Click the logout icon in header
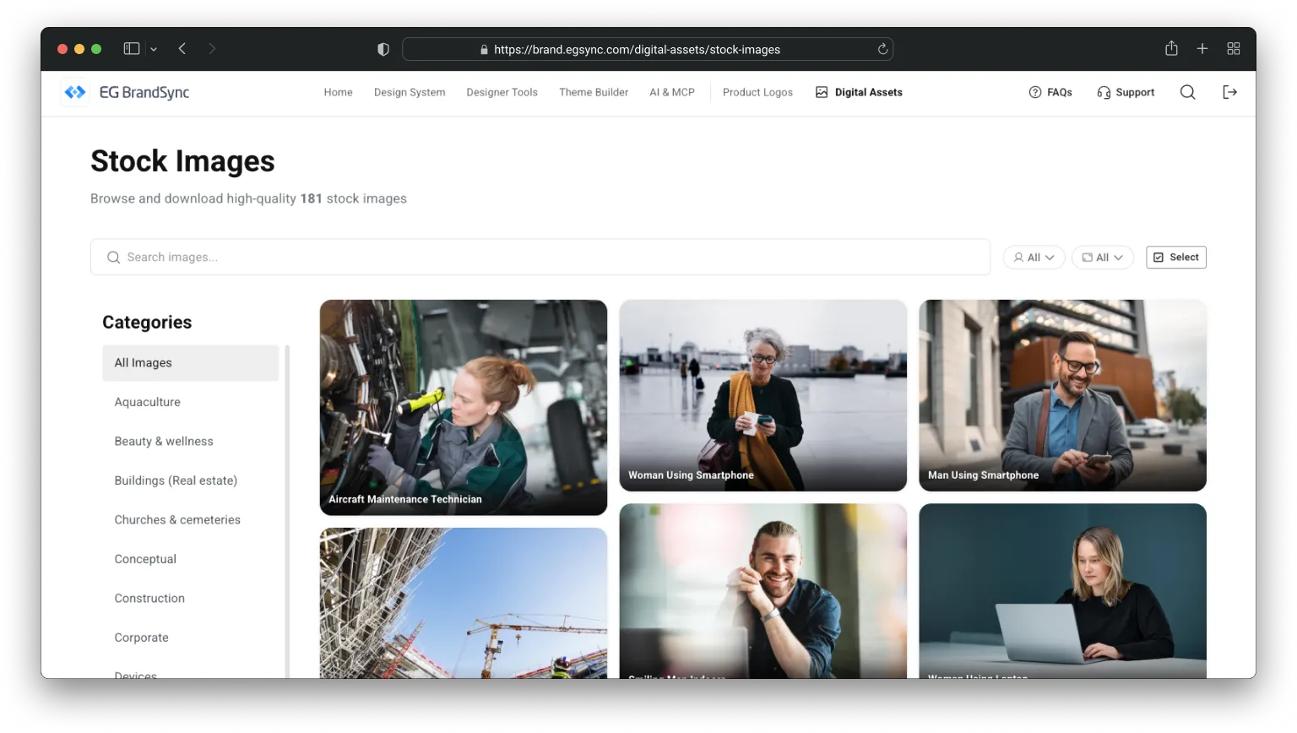The height and width of the screenshot is (733, 1297). pyautogui.click(x=1229, y=92)
